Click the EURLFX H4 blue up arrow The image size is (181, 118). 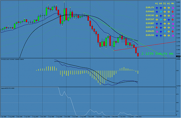tap(161, 8)
